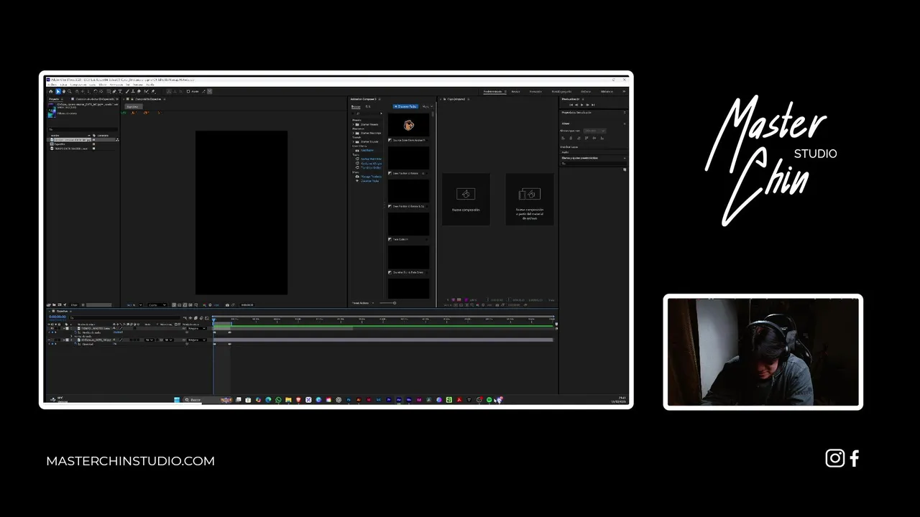920x517 pixels.
Task: Select the Hand tool
Action: 64,91
